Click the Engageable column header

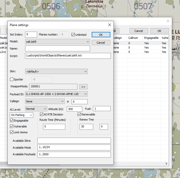click(151, 38)
